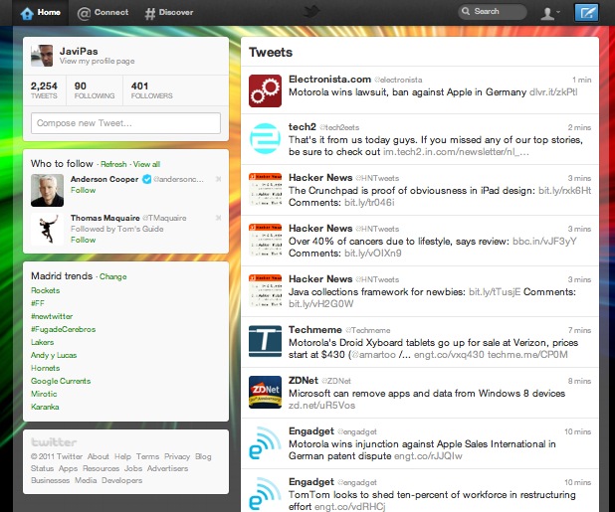Click the Compose new Tweet box

125,123
